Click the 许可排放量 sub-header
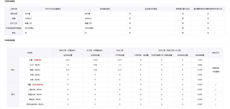Image resolution: width=230 pixels, height=109 pixels. [x=120, y=55]
